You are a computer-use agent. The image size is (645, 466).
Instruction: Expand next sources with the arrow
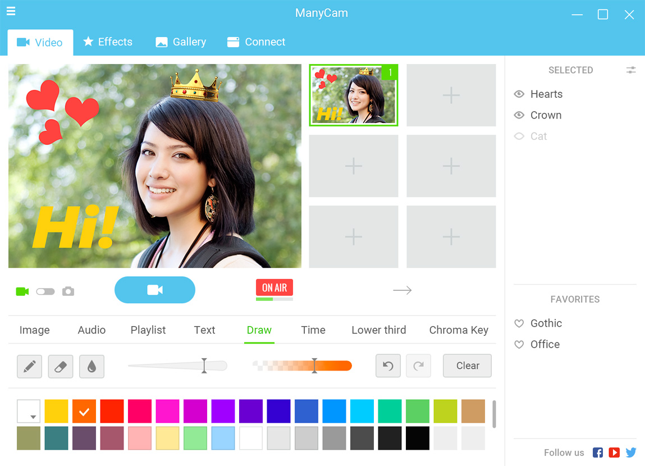(x=402, y=290)
